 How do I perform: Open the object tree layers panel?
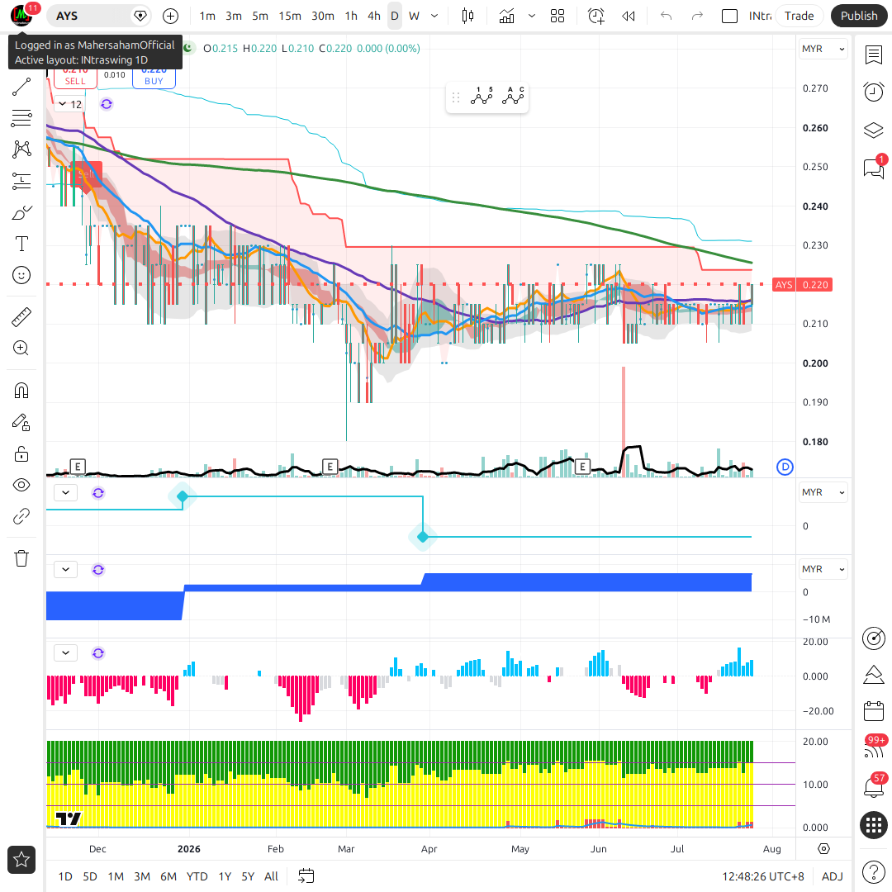point(874,130)
